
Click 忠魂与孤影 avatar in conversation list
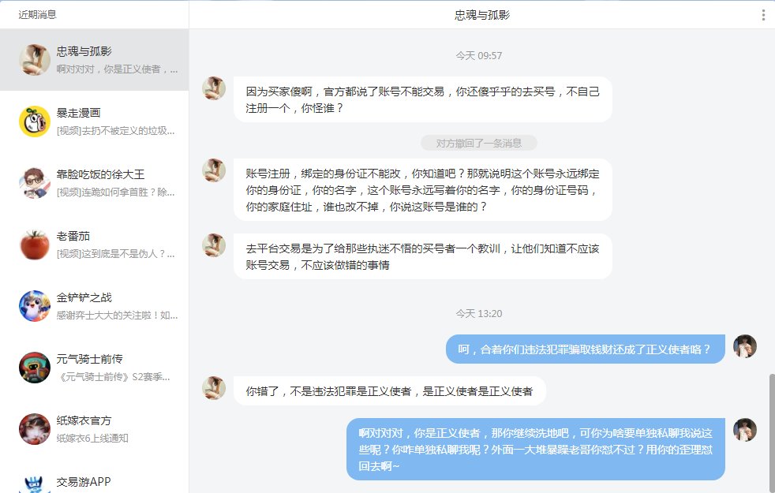point(35,59)
